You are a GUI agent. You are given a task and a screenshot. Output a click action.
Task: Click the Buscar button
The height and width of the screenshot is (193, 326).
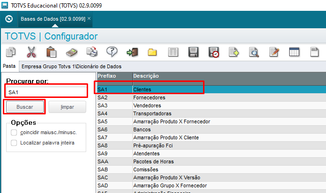click(25, 107)
